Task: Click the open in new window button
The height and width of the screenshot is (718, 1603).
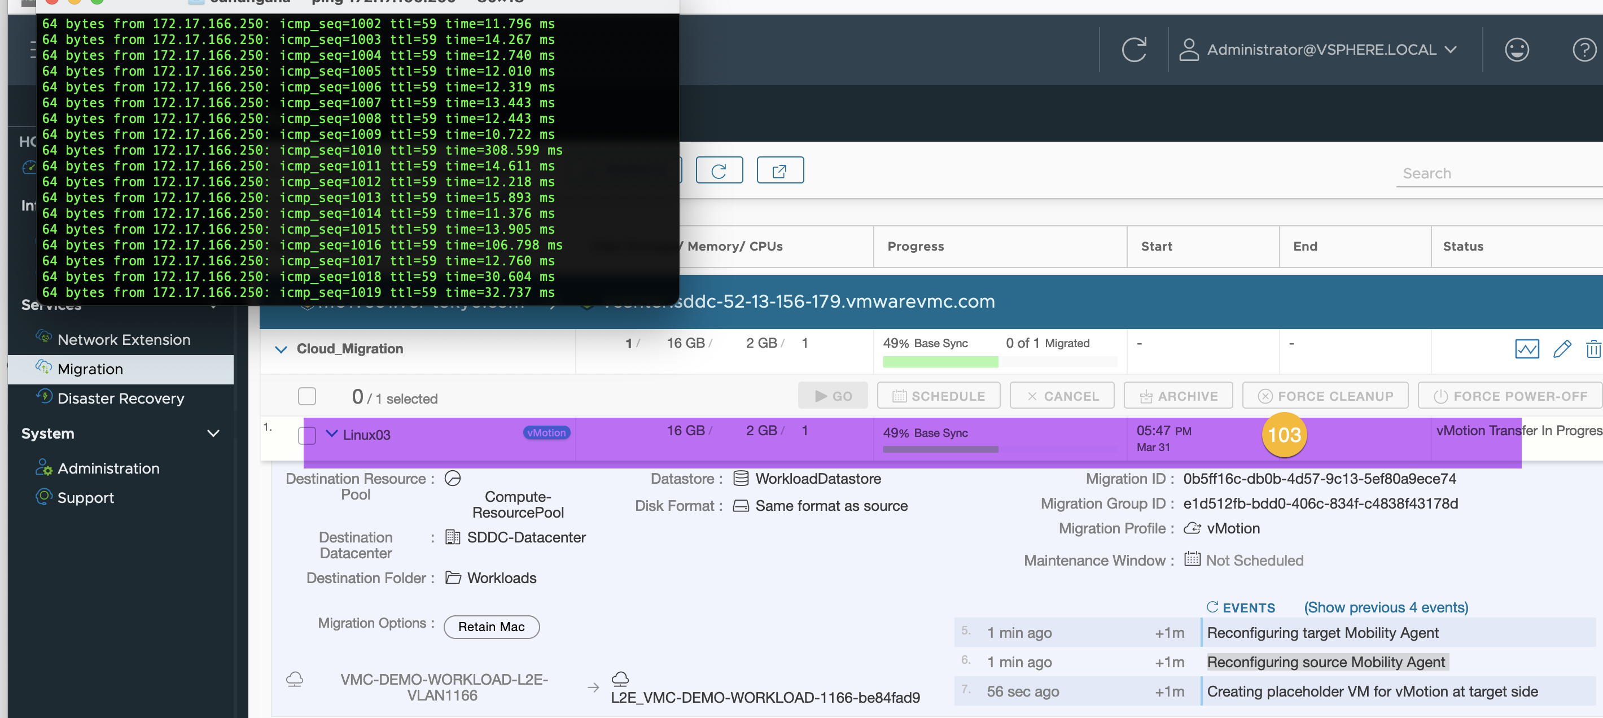Action: tap(779, 170)
